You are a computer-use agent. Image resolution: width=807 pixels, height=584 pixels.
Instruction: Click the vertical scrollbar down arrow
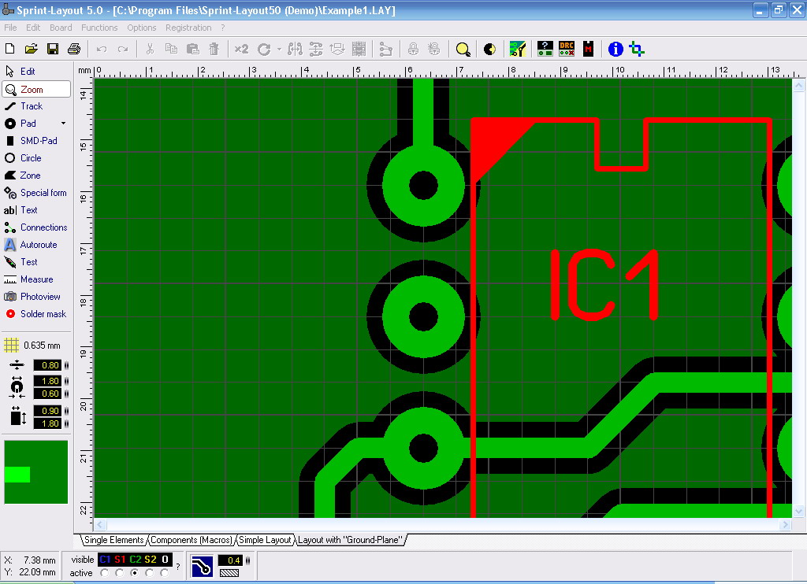pos(798,511)
